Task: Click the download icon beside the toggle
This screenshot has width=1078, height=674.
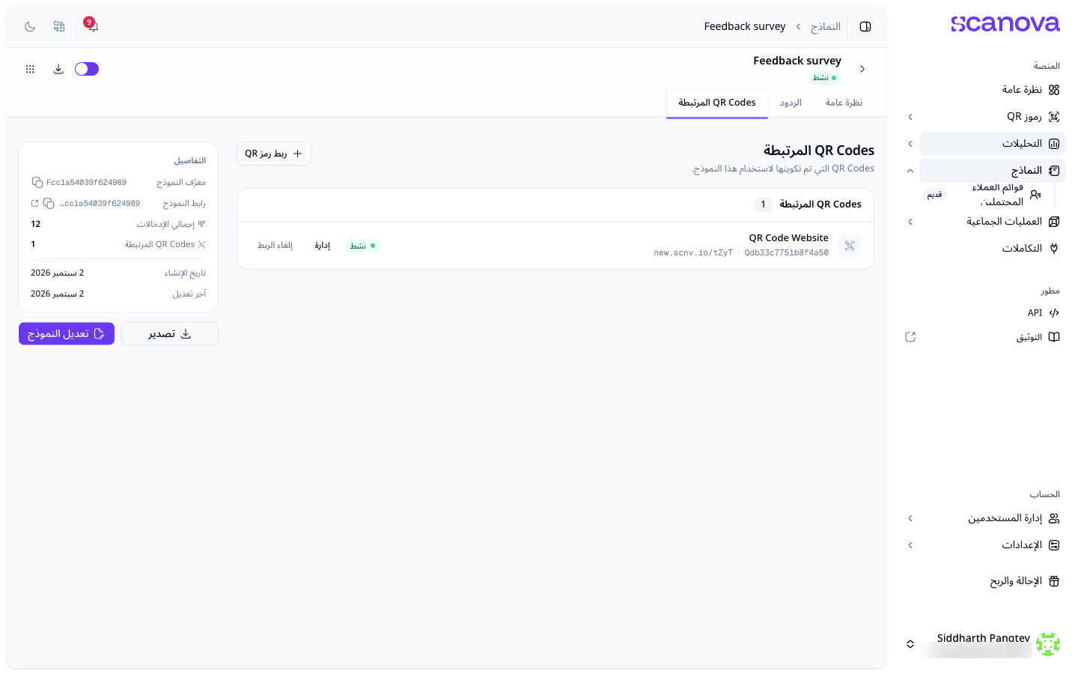Action: tap(58, 69)
